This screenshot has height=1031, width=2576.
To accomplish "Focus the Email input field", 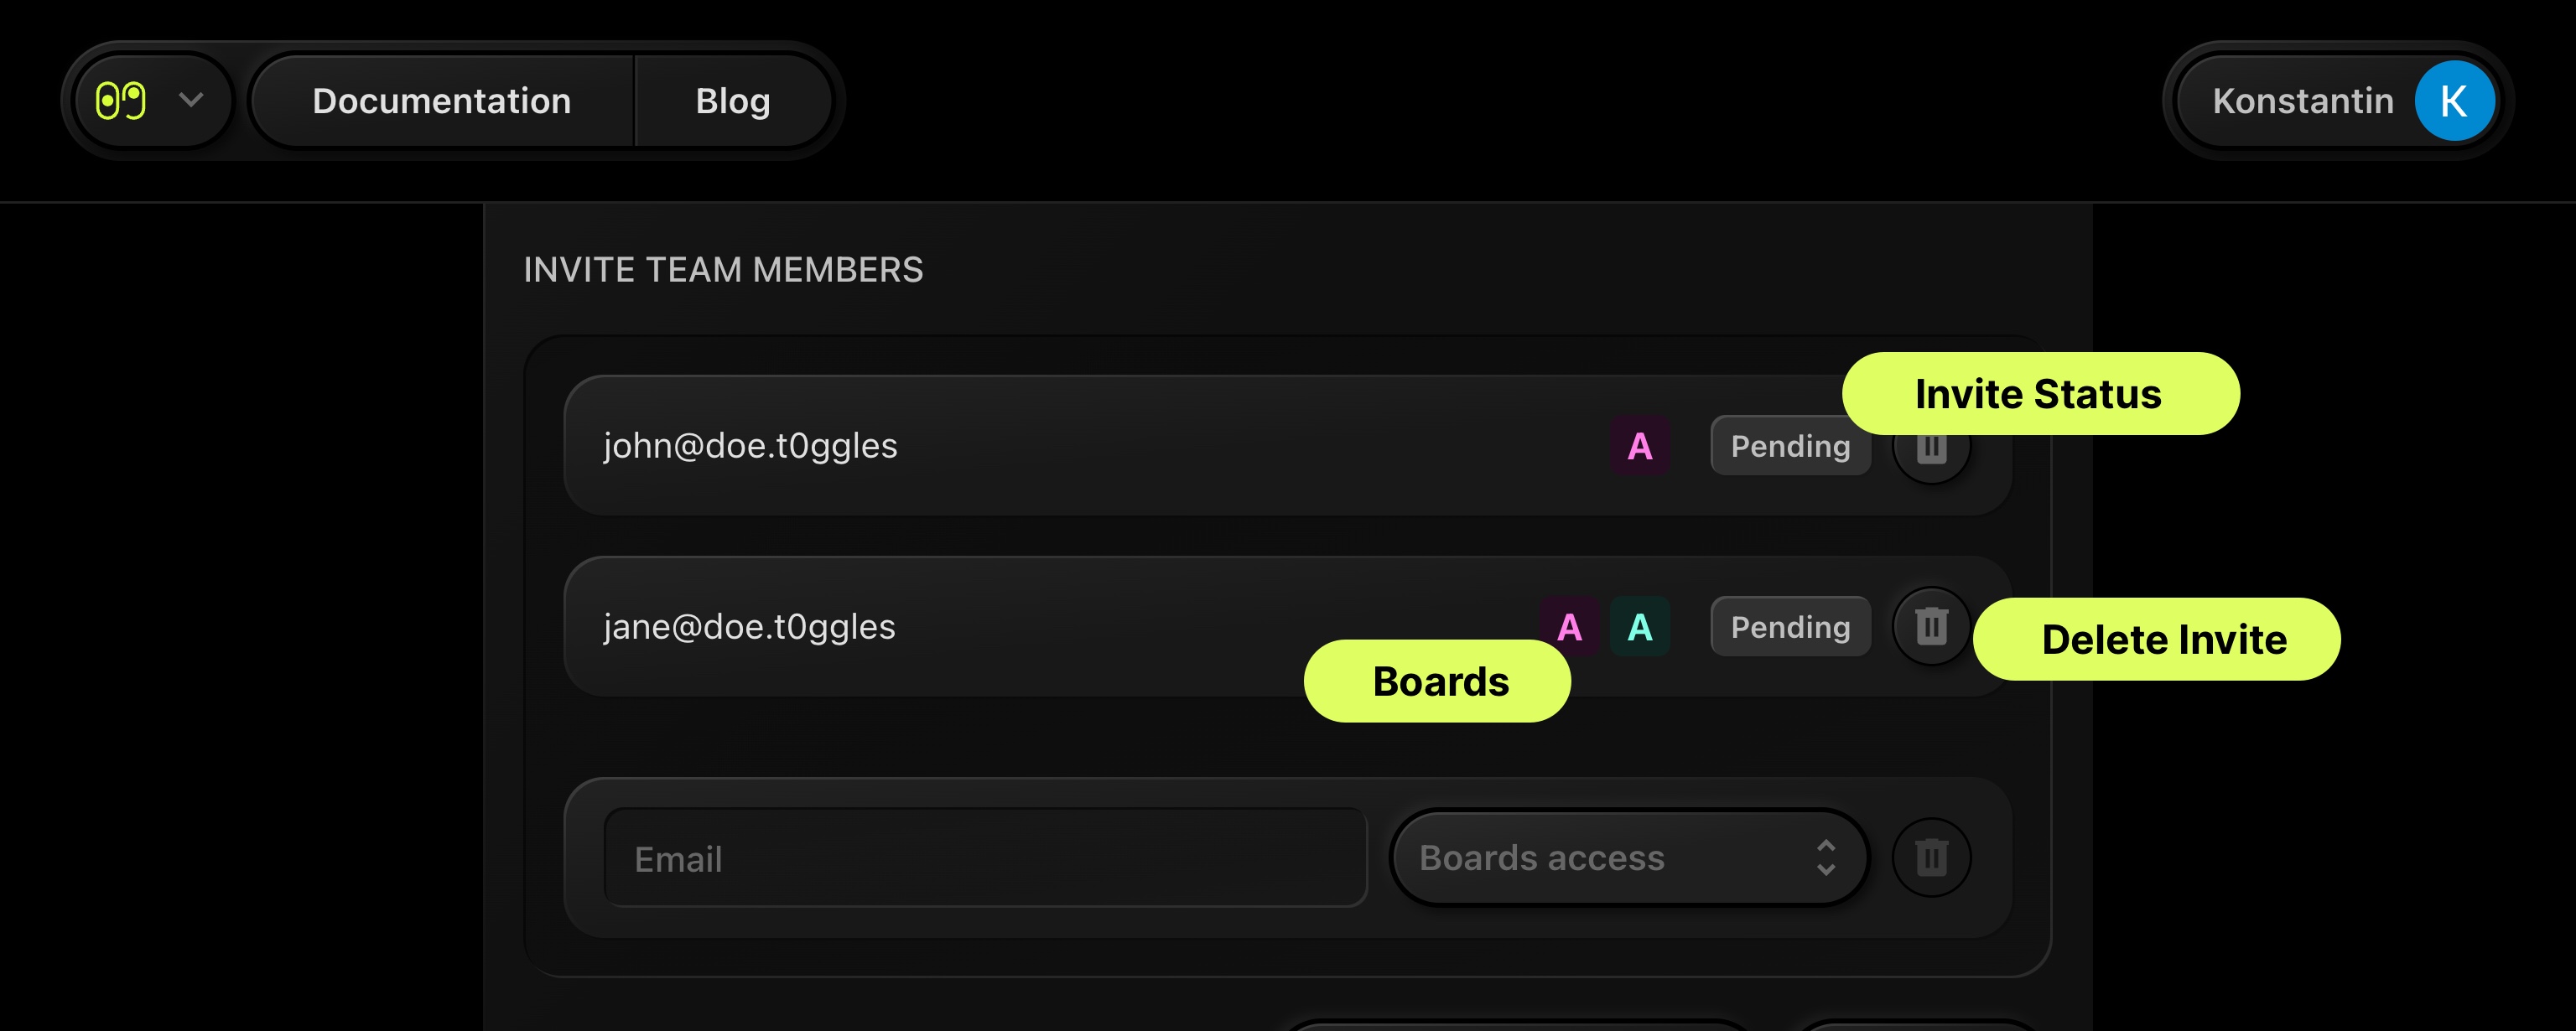I will (x=985, y=858).
